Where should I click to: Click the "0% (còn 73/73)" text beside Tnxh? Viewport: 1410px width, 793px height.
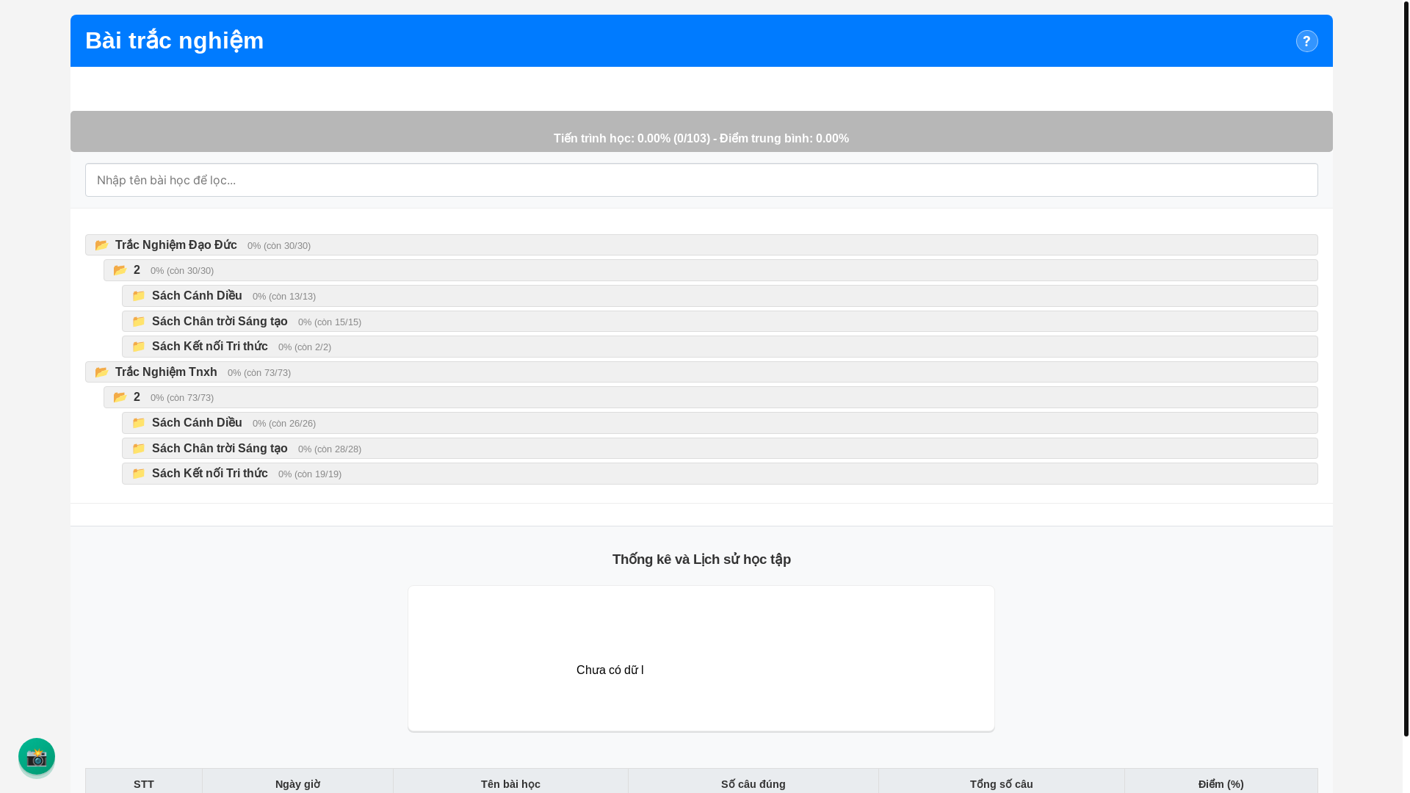pyautogui.click(x=259, y=373)
